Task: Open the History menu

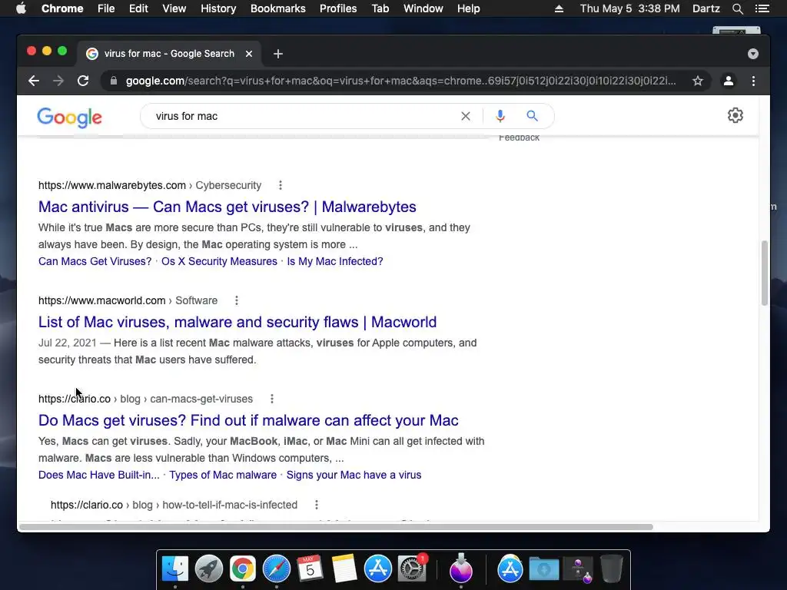Action: [x=218, y=8]
